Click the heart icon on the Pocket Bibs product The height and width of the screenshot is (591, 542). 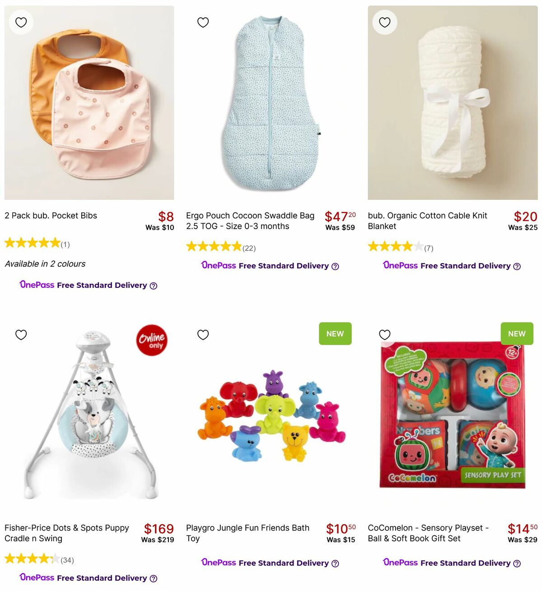pos(21,22)
